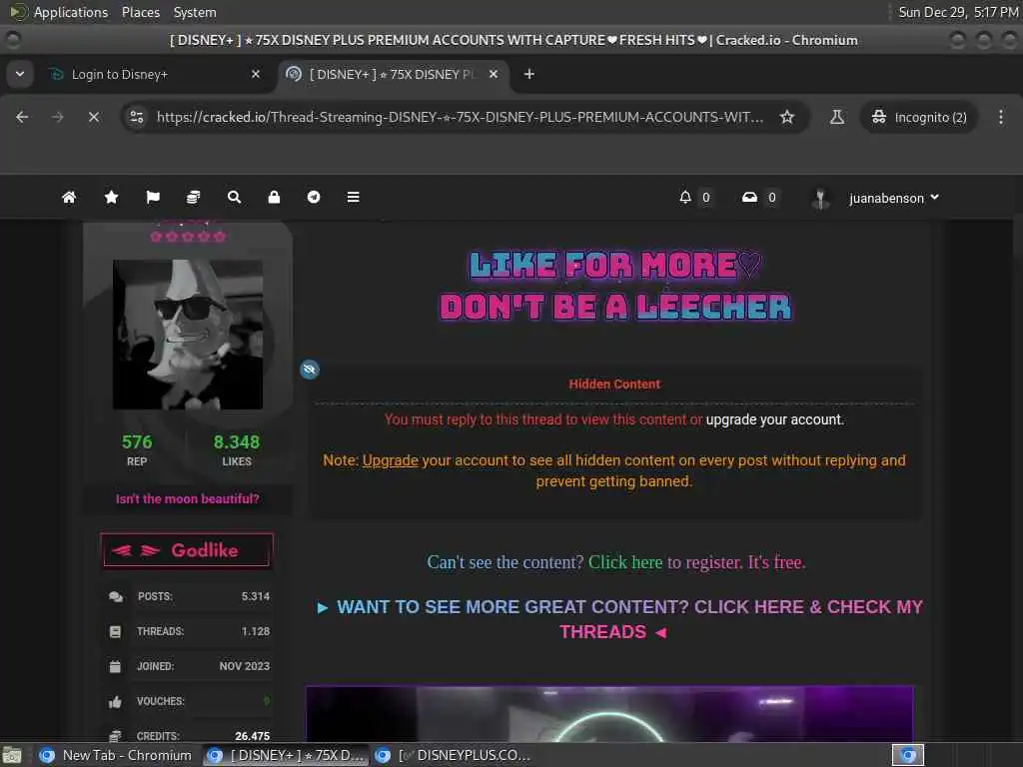The height and width of the screenshot is (767, 1023).
Task: Switch to New Tab - Chromium taskbar window
Action: (x=116, y=755)
